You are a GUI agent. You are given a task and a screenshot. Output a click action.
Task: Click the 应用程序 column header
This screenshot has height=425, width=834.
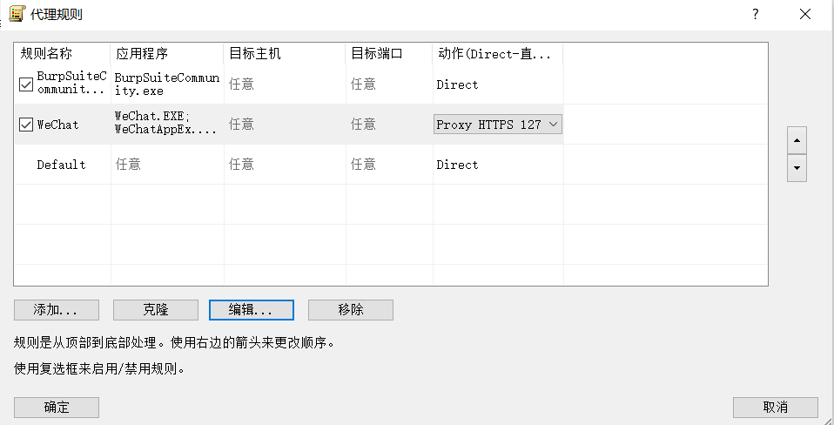click(167, 54)
